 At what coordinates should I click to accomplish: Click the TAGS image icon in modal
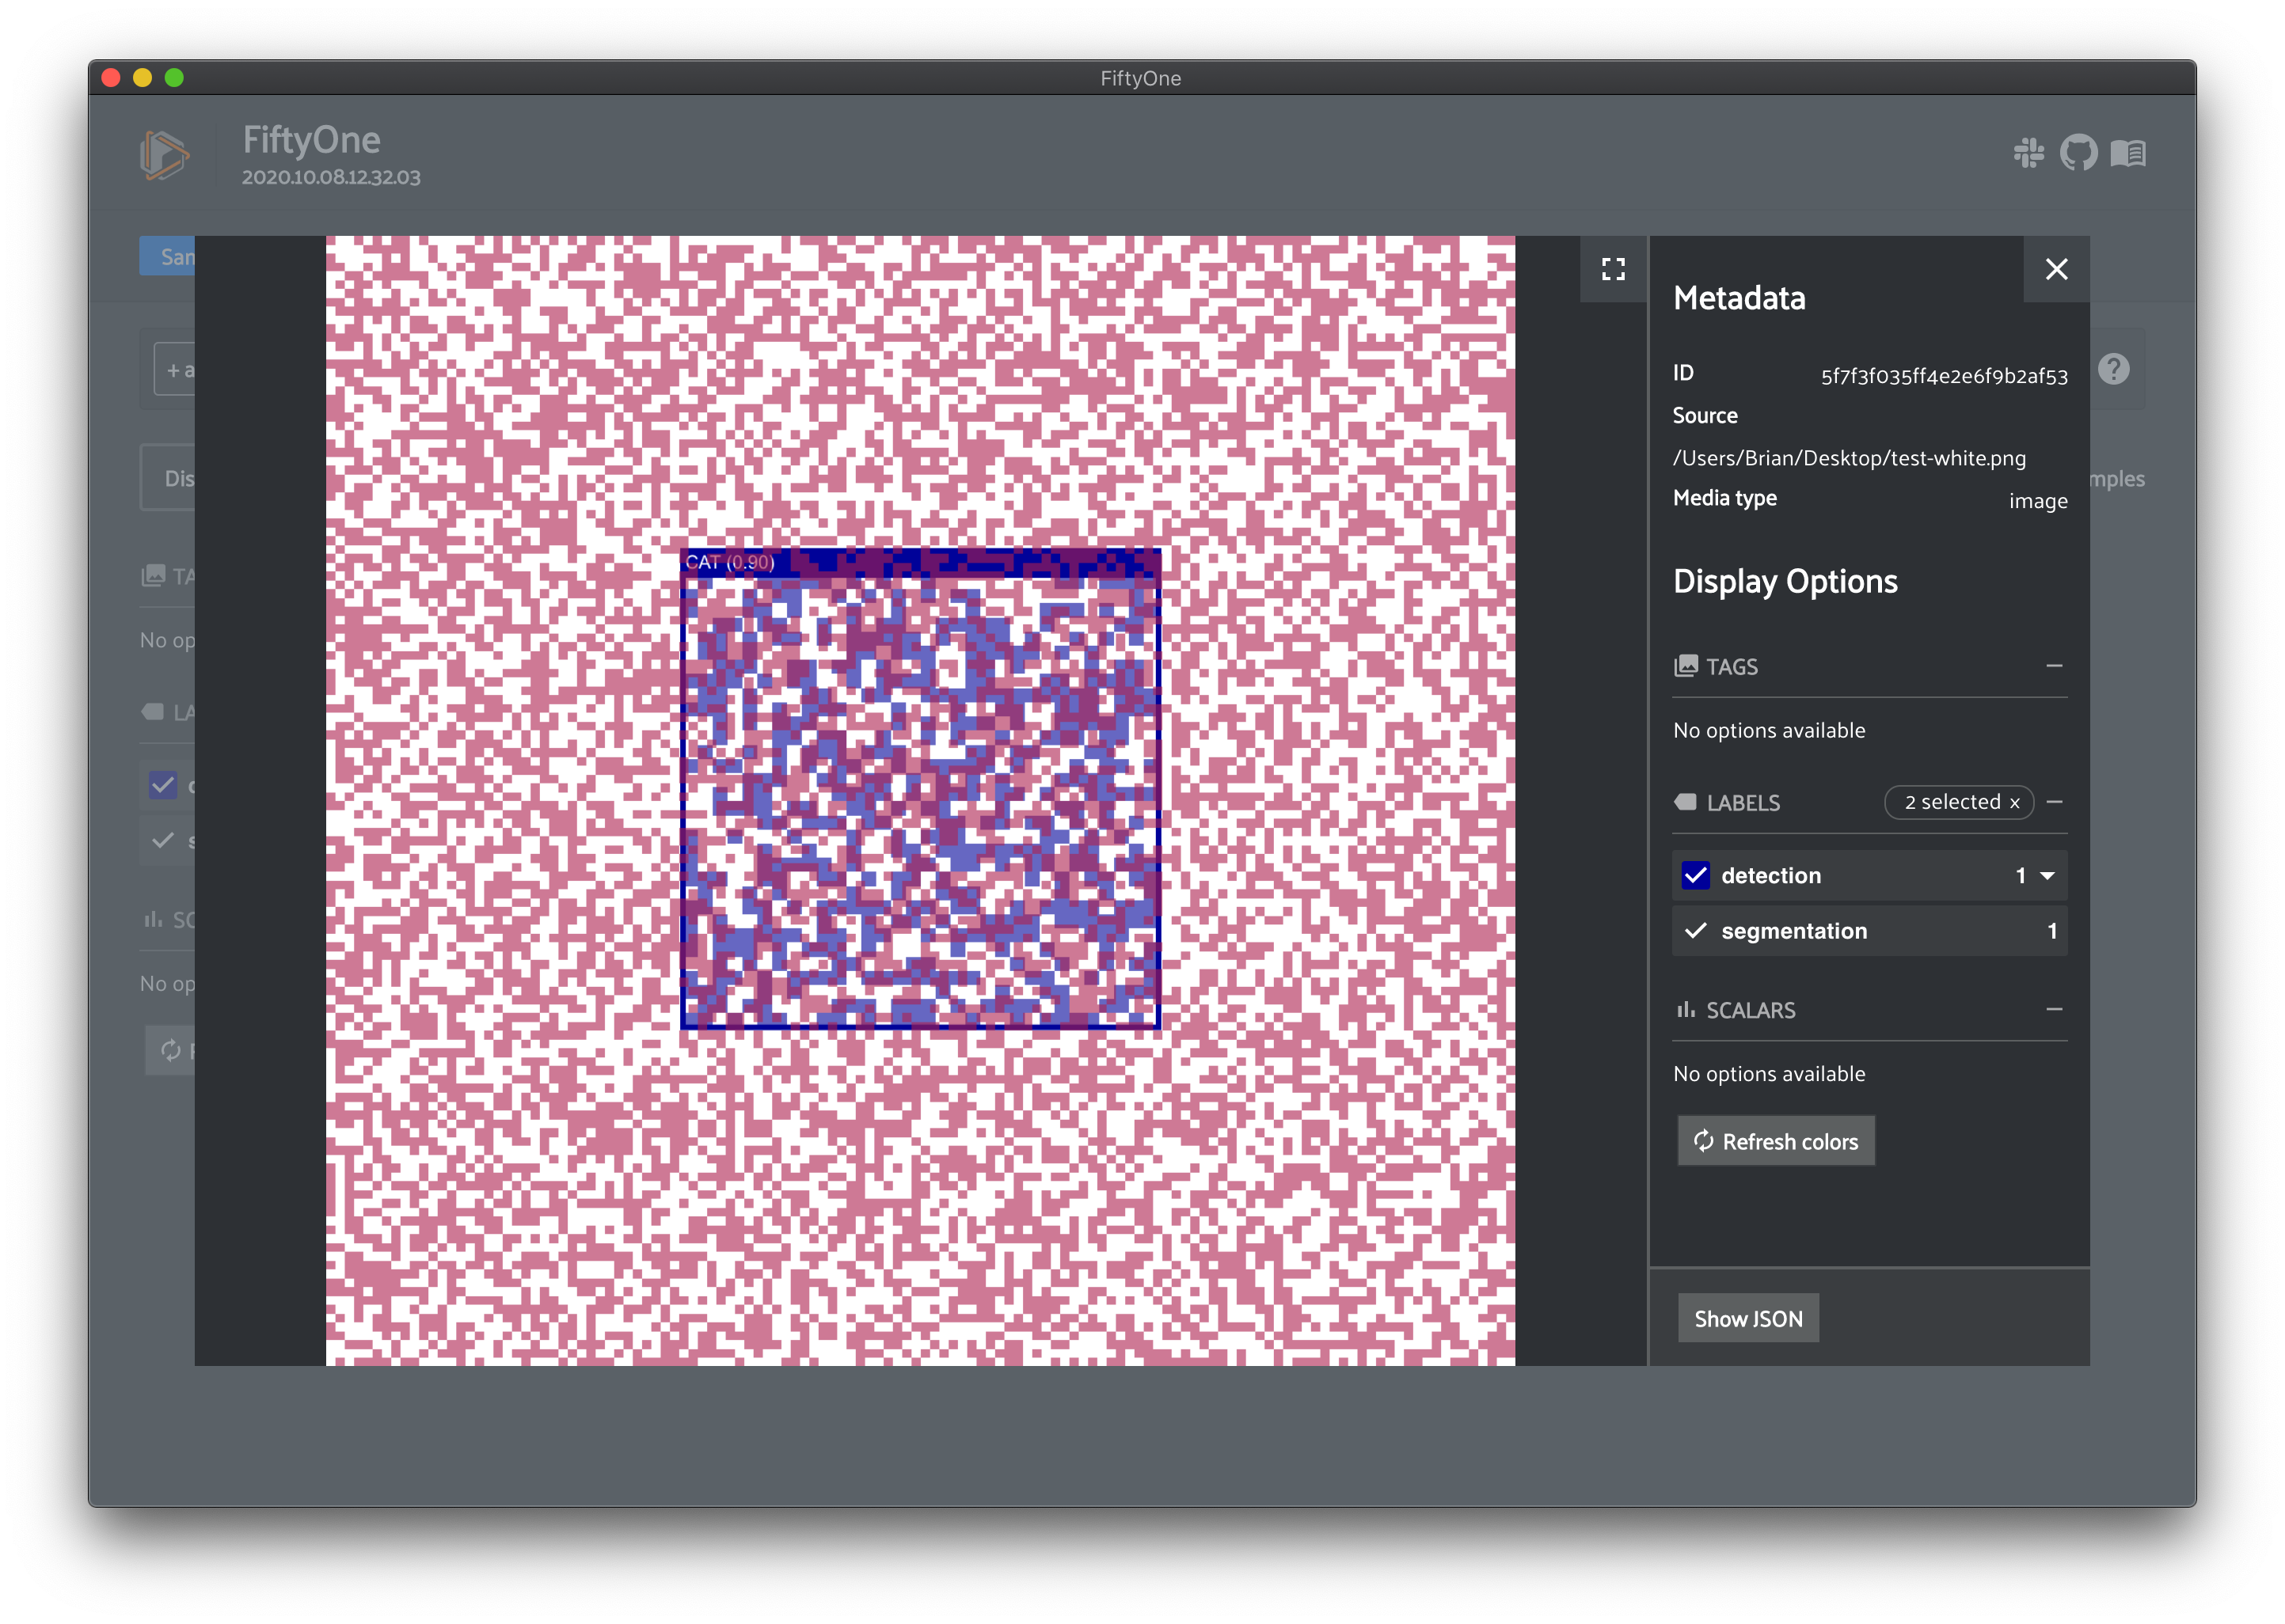pos(1685,666)
